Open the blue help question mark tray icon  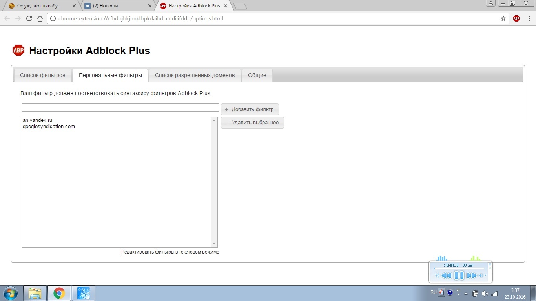click(x=450, y=292)
